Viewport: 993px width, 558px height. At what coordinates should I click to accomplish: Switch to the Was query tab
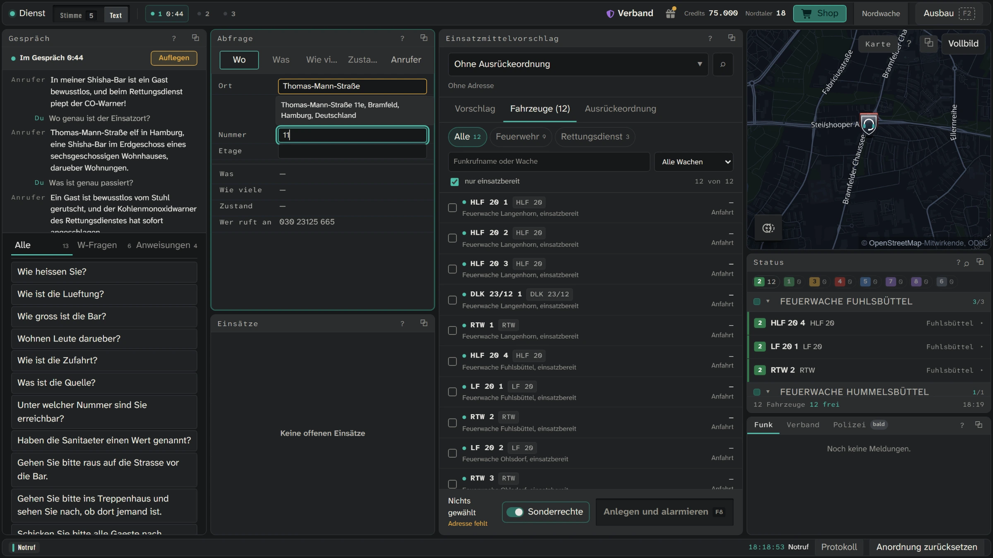(x=281, y=60)
